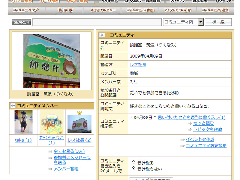240x180 pixels.
Task: Click the crown icon above レオ社長's avatar
Action: 79,113
